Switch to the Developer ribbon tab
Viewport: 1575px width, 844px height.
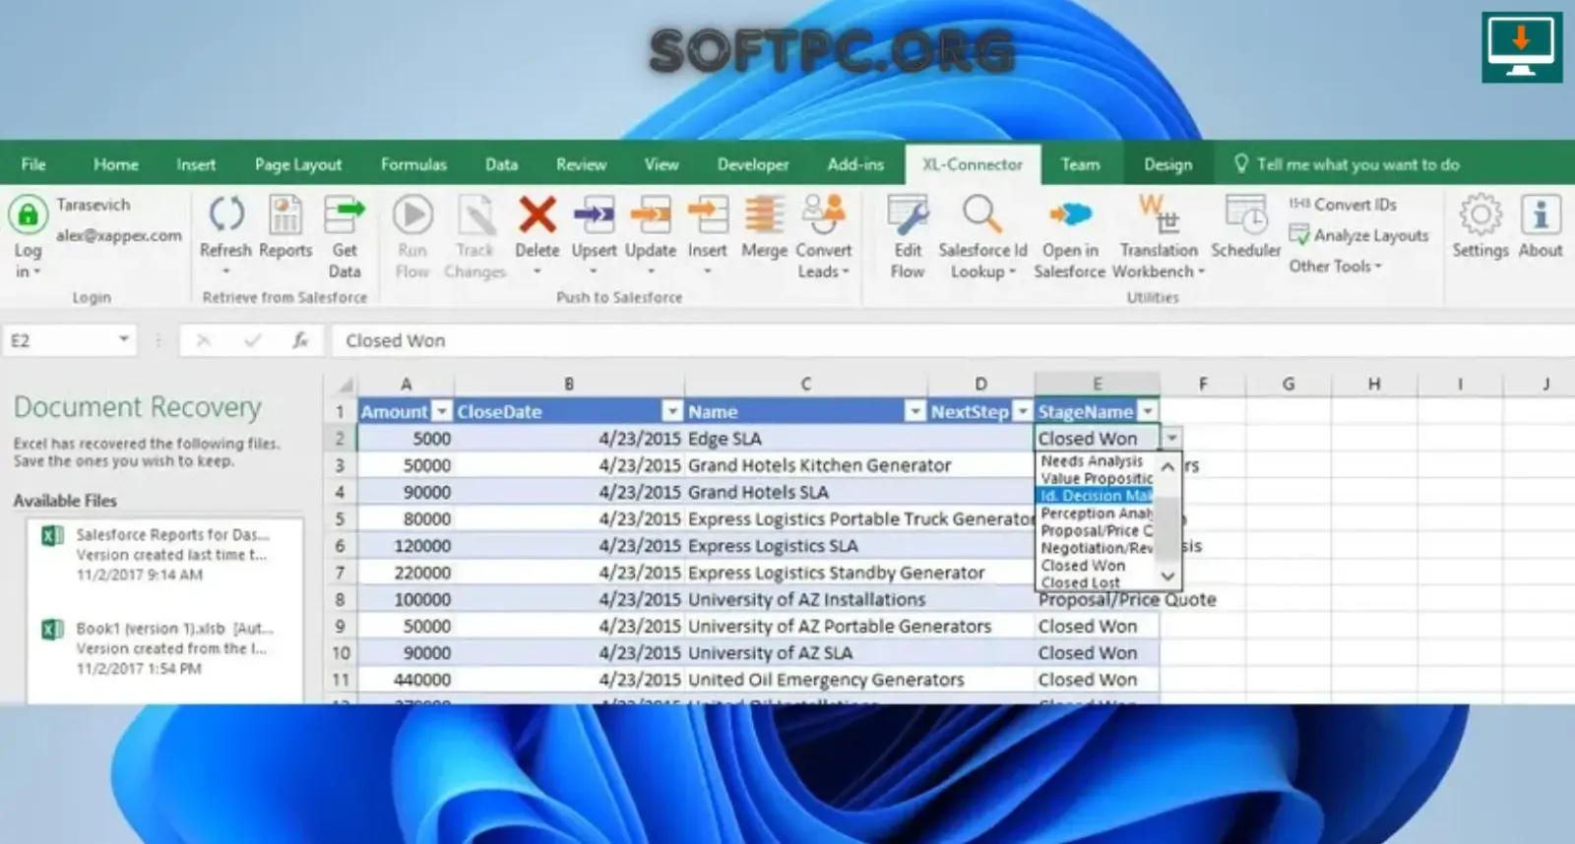753,164
